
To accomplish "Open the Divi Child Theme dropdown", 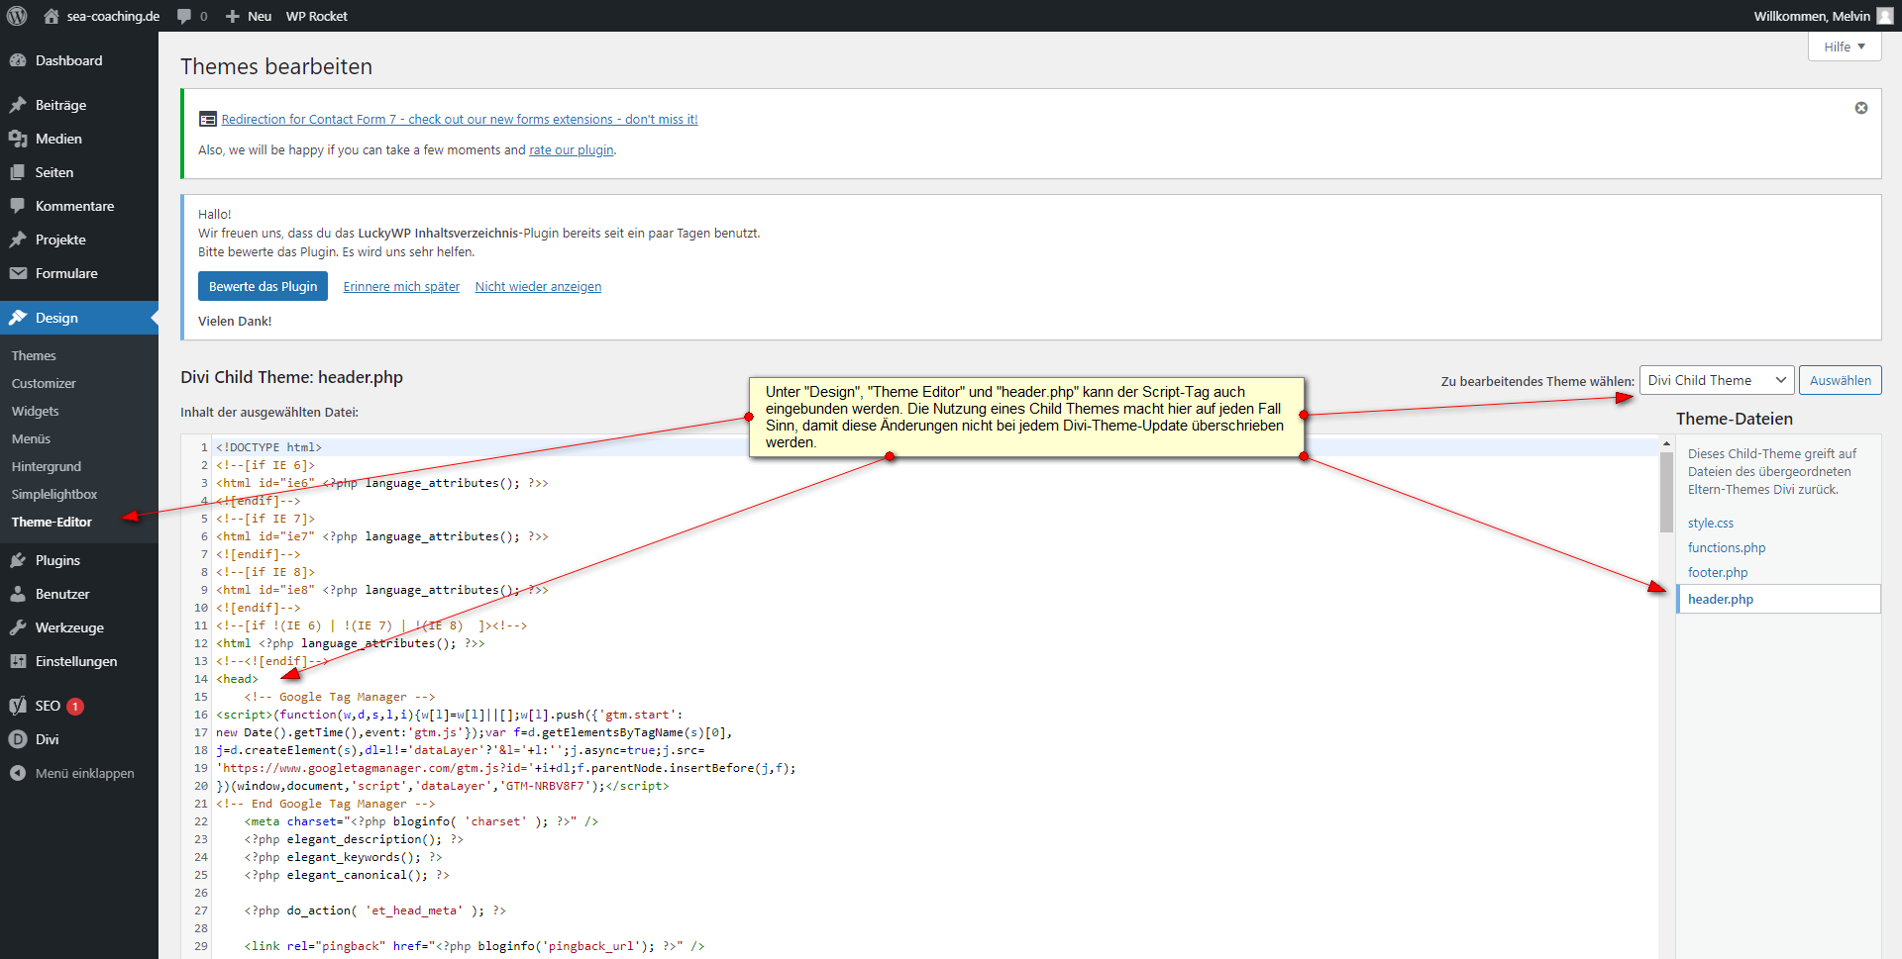I will (x=1717, y=380).
